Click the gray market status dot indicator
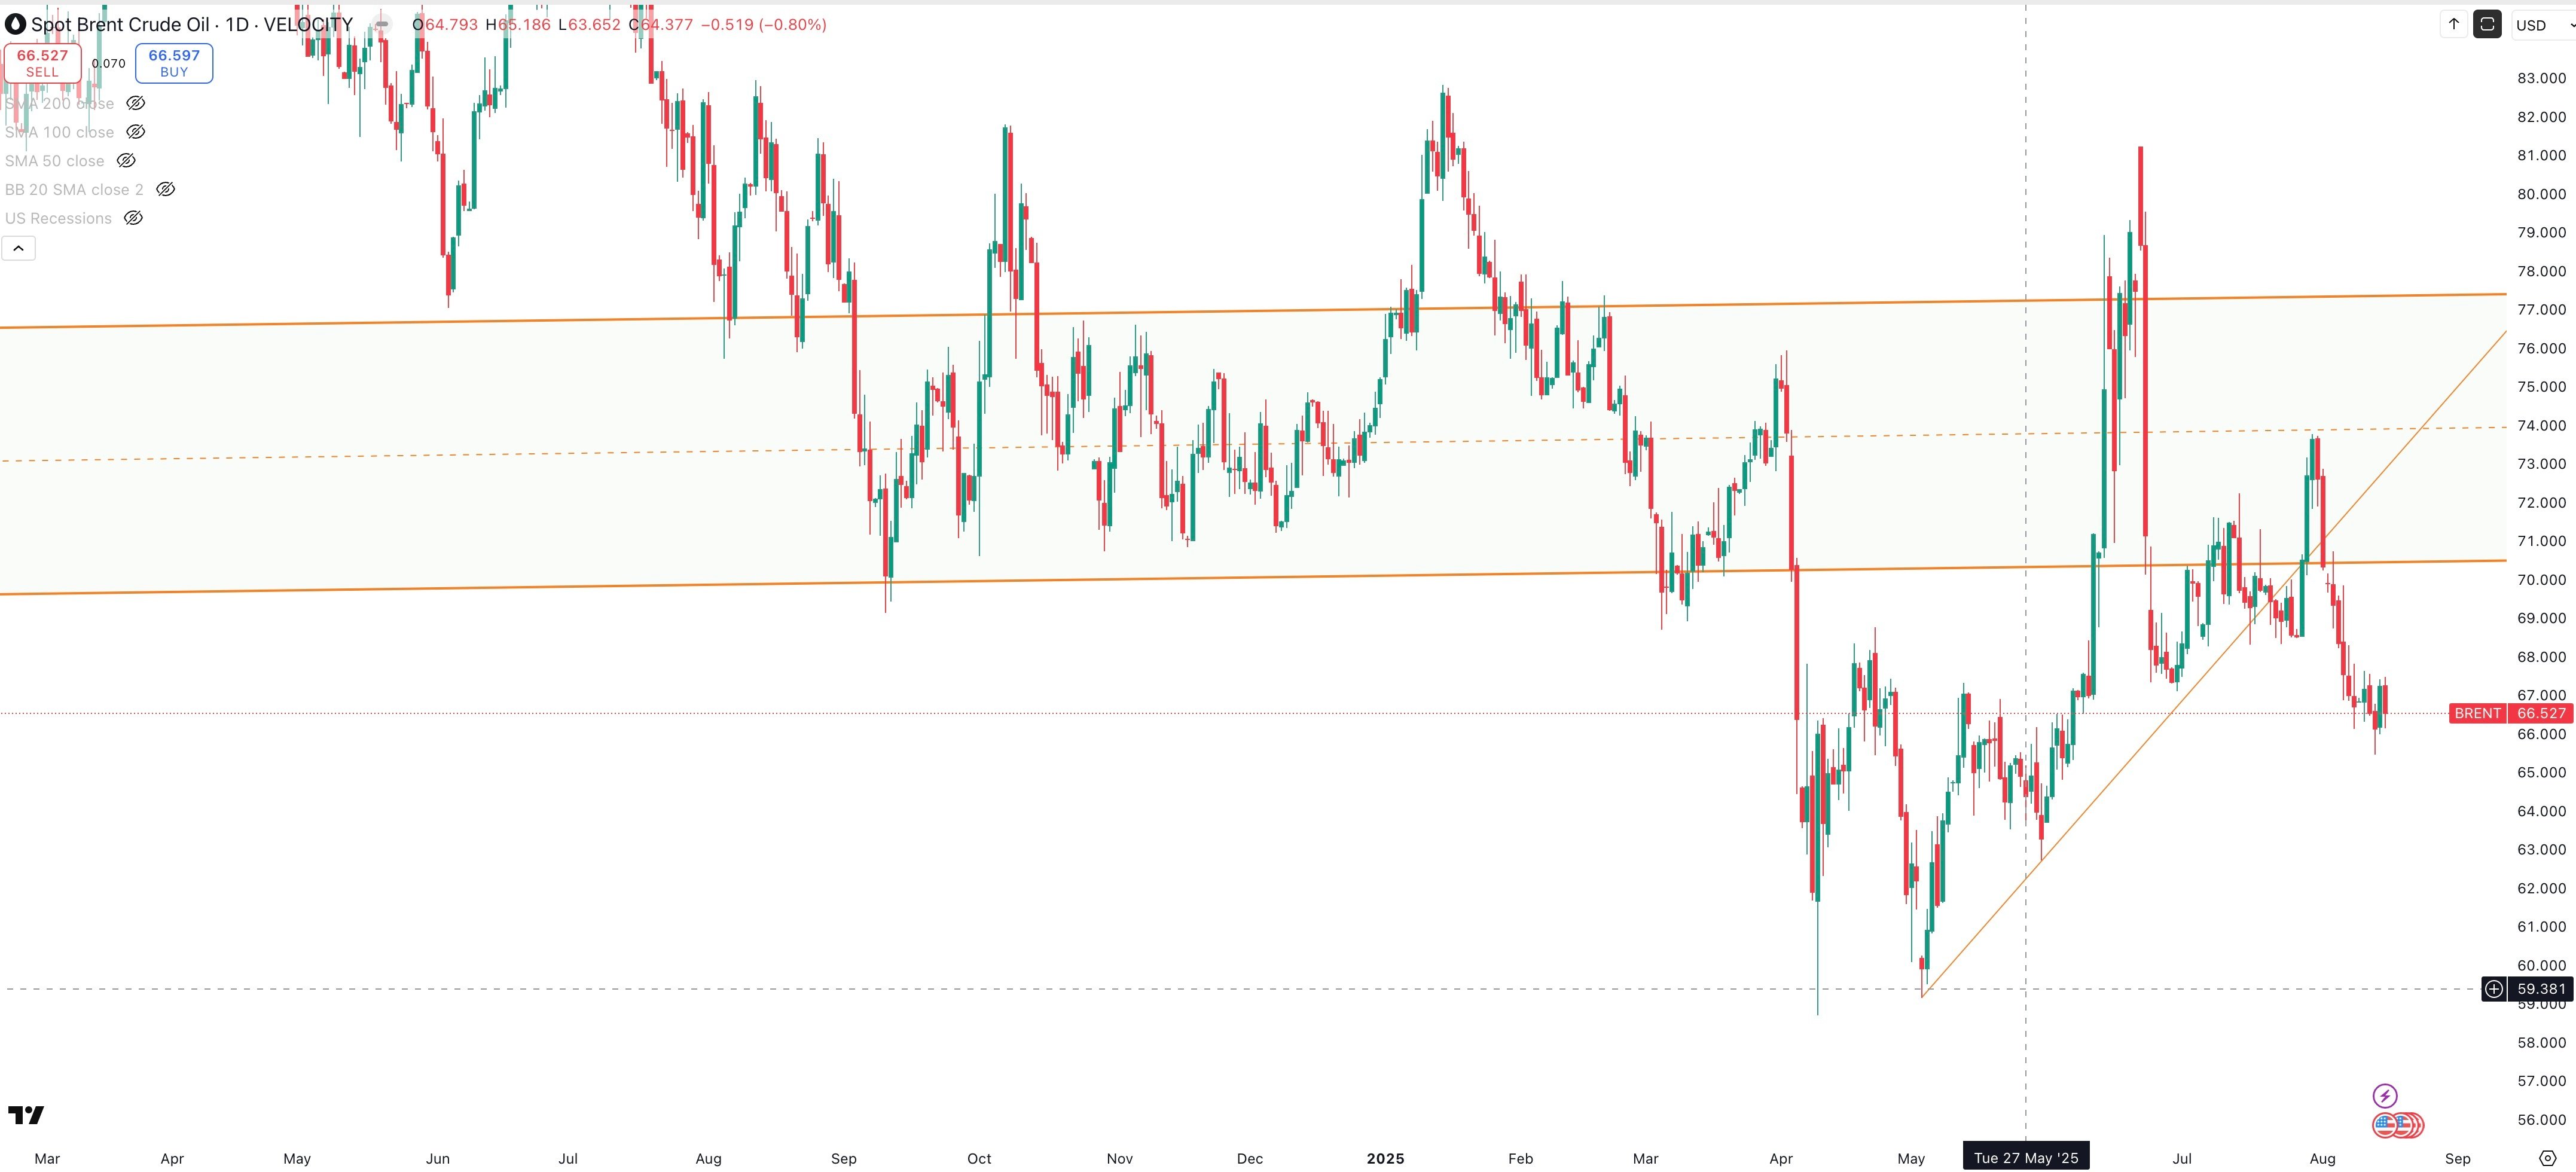Image resolution: width=2576 pixels, height=1172 pixels. [x=381, y=24]
